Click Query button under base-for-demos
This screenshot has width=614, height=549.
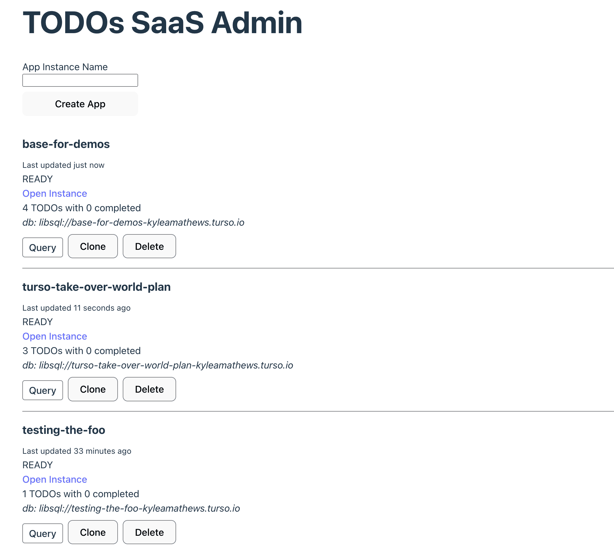[x=43, y=247]
